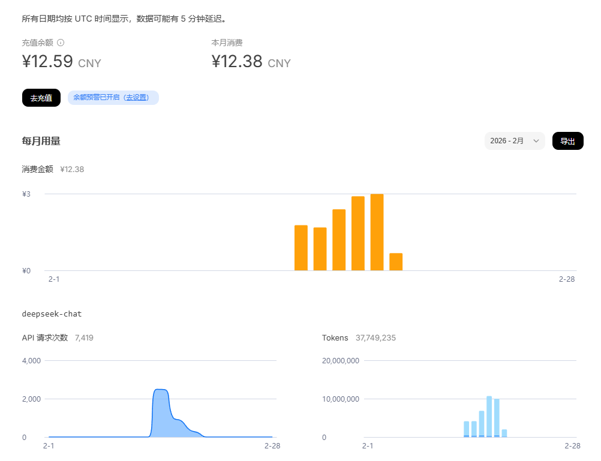601x461 pixels.
Task: Click the 每月用量 section heading
Action: 41,141
